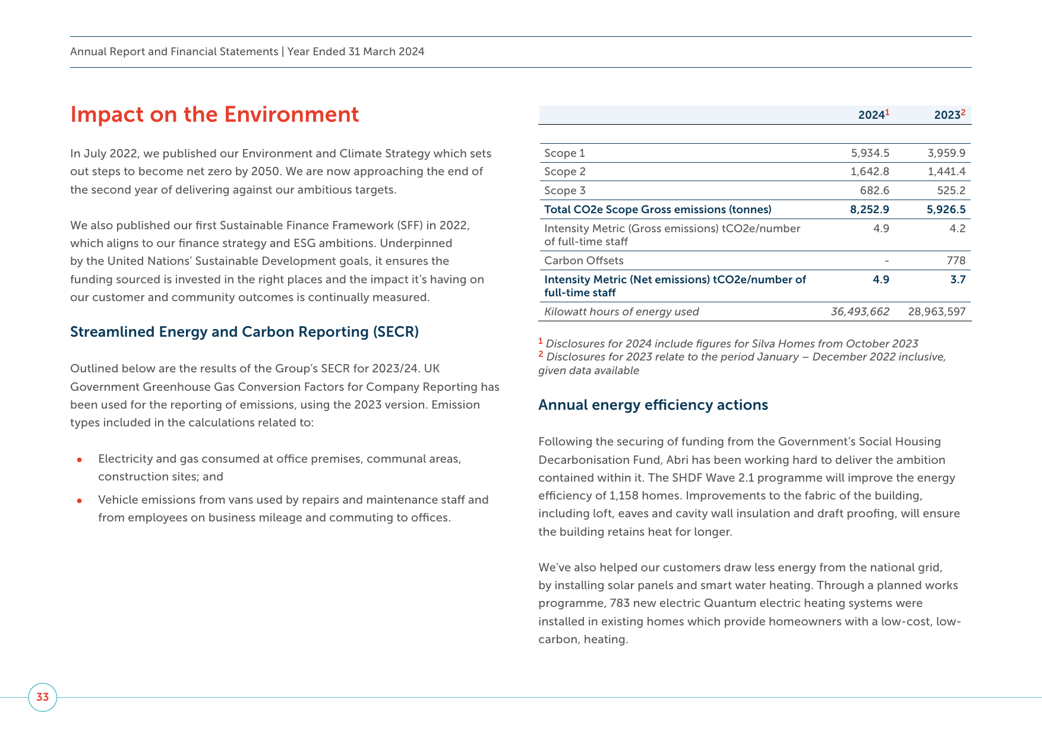Click the "Carbon Offsets" row label
Image resolution: width=1042 pixels, height=737 pixels.
tap(584, 261)
